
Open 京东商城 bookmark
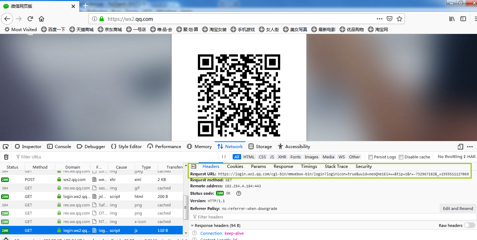[x=110, y=30]
